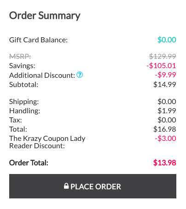Click the lock icon on Place Order
186x209 pixels.
[66, 186]
